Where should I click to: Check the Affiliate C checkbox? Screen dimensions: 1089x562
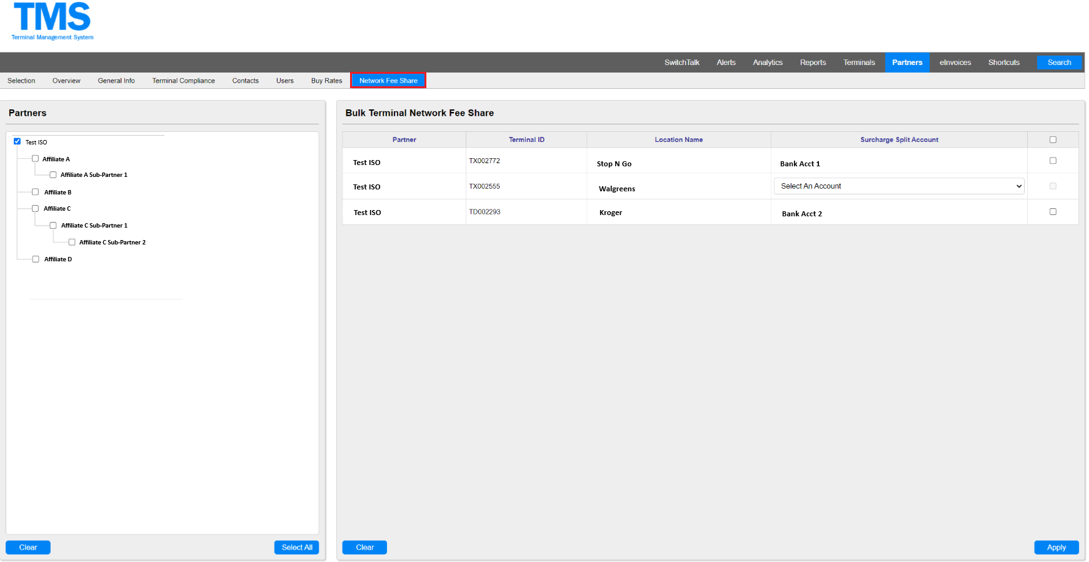point(36,209)
